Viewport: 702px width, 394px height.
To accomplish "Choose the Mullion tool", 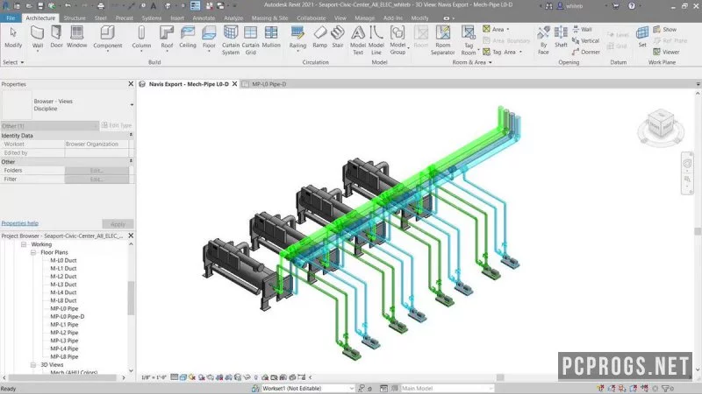I will [271, 38].
